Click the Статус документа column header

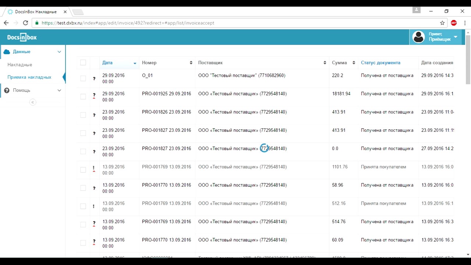pos(380,63)
